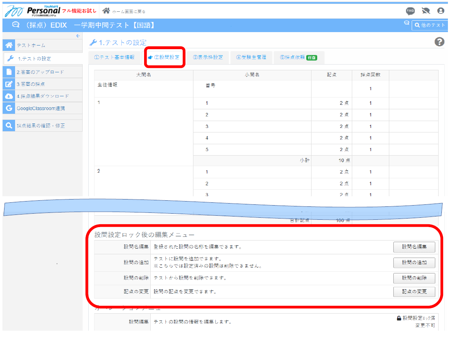Image resolution: width=452 pixels, height=338 pixels.
Task: Click the 設問名編集 button
Action: pyautogui.click(x=414, y=247)
